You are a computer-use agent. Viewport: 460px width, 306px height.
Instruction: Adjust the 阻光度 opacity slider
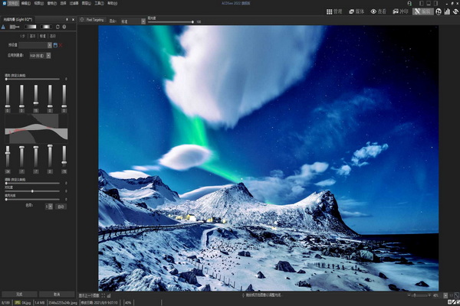[170, 21]
